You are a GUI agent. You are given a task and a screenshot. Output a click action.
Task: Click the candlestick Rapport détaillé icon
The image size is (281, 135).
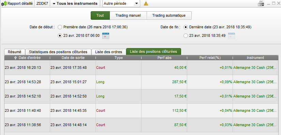(4, 3)
